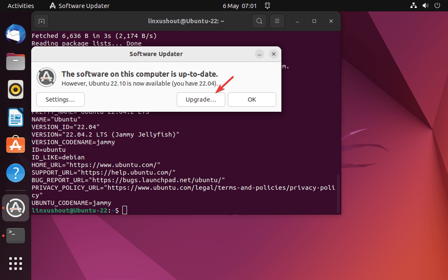
Task: Minimize the terminal window
Action: pos(297,21)
